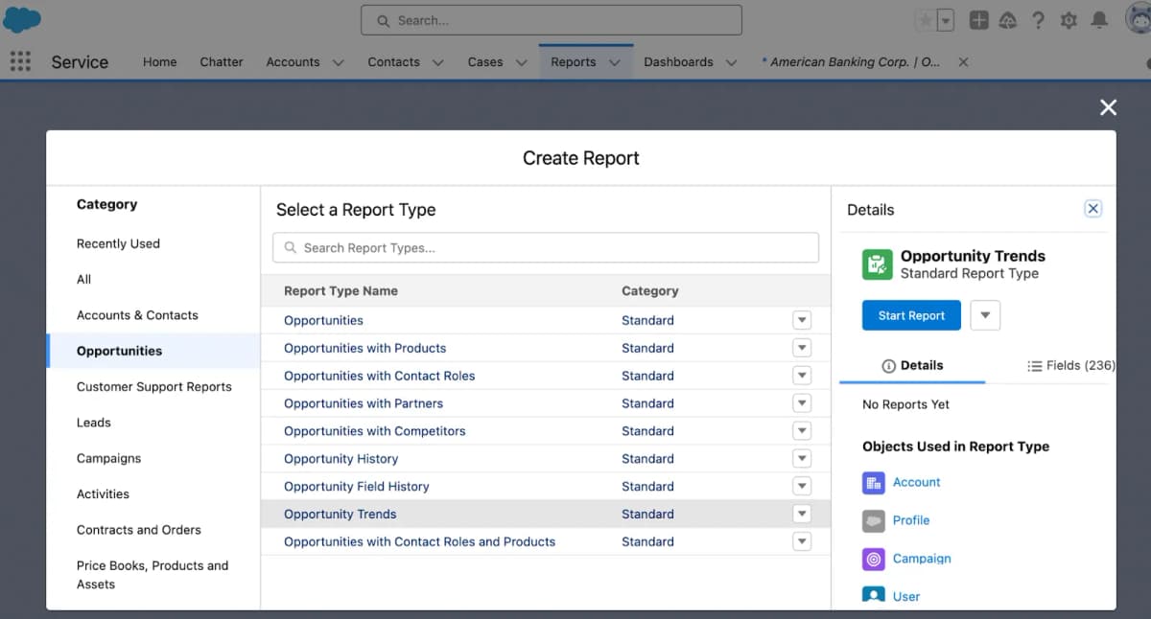Open the American Banking Corp. tab
Image resolution: width=1151 pixels, height=619 pixels.
(851, 62)
